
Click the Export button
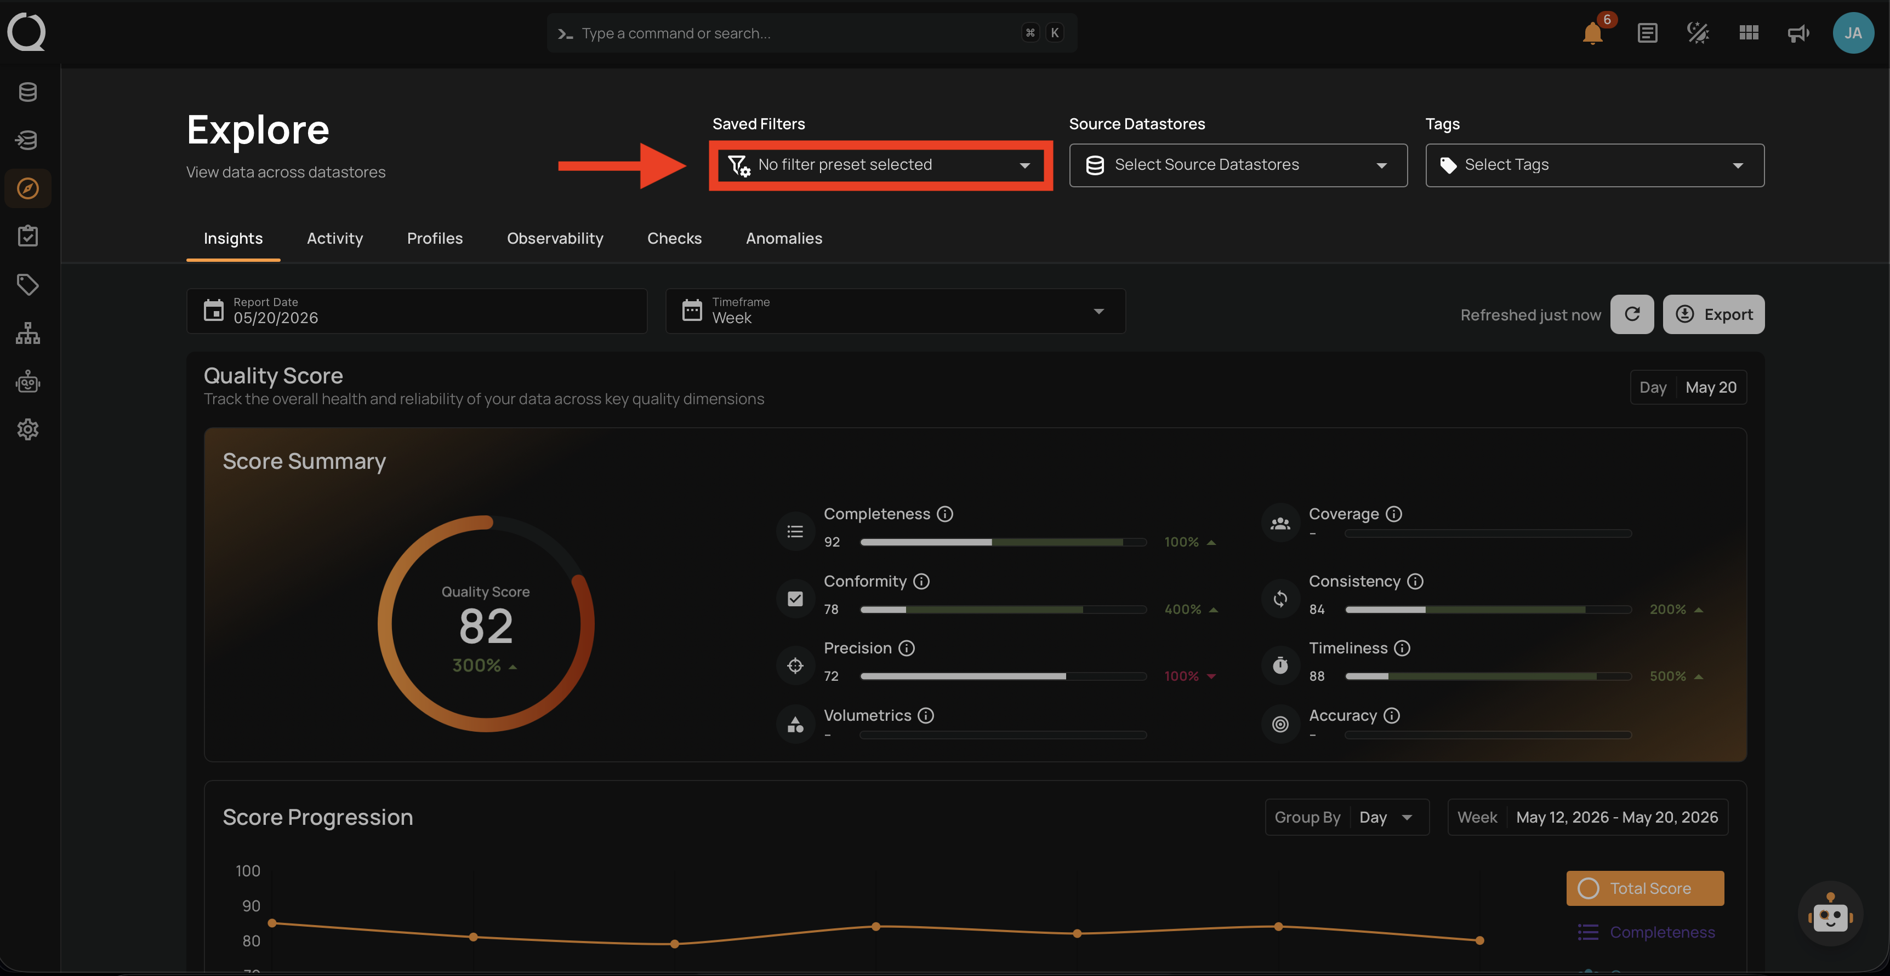pos(1713,314)
